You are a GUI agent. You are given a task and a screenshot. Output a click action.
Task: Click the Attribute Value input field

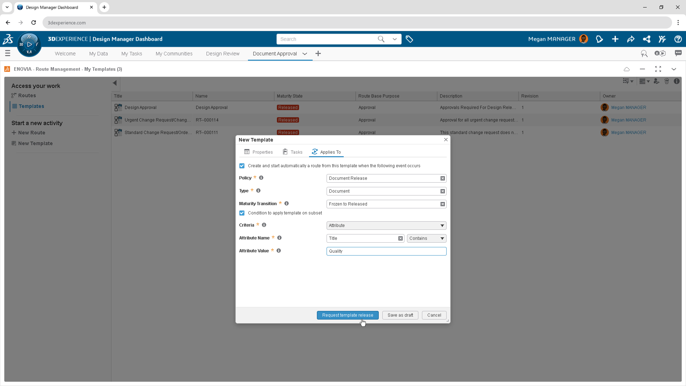point(386,251)
